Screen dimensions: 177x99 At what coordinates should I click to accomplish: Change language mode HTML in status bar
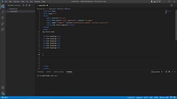tap(156, 97)
